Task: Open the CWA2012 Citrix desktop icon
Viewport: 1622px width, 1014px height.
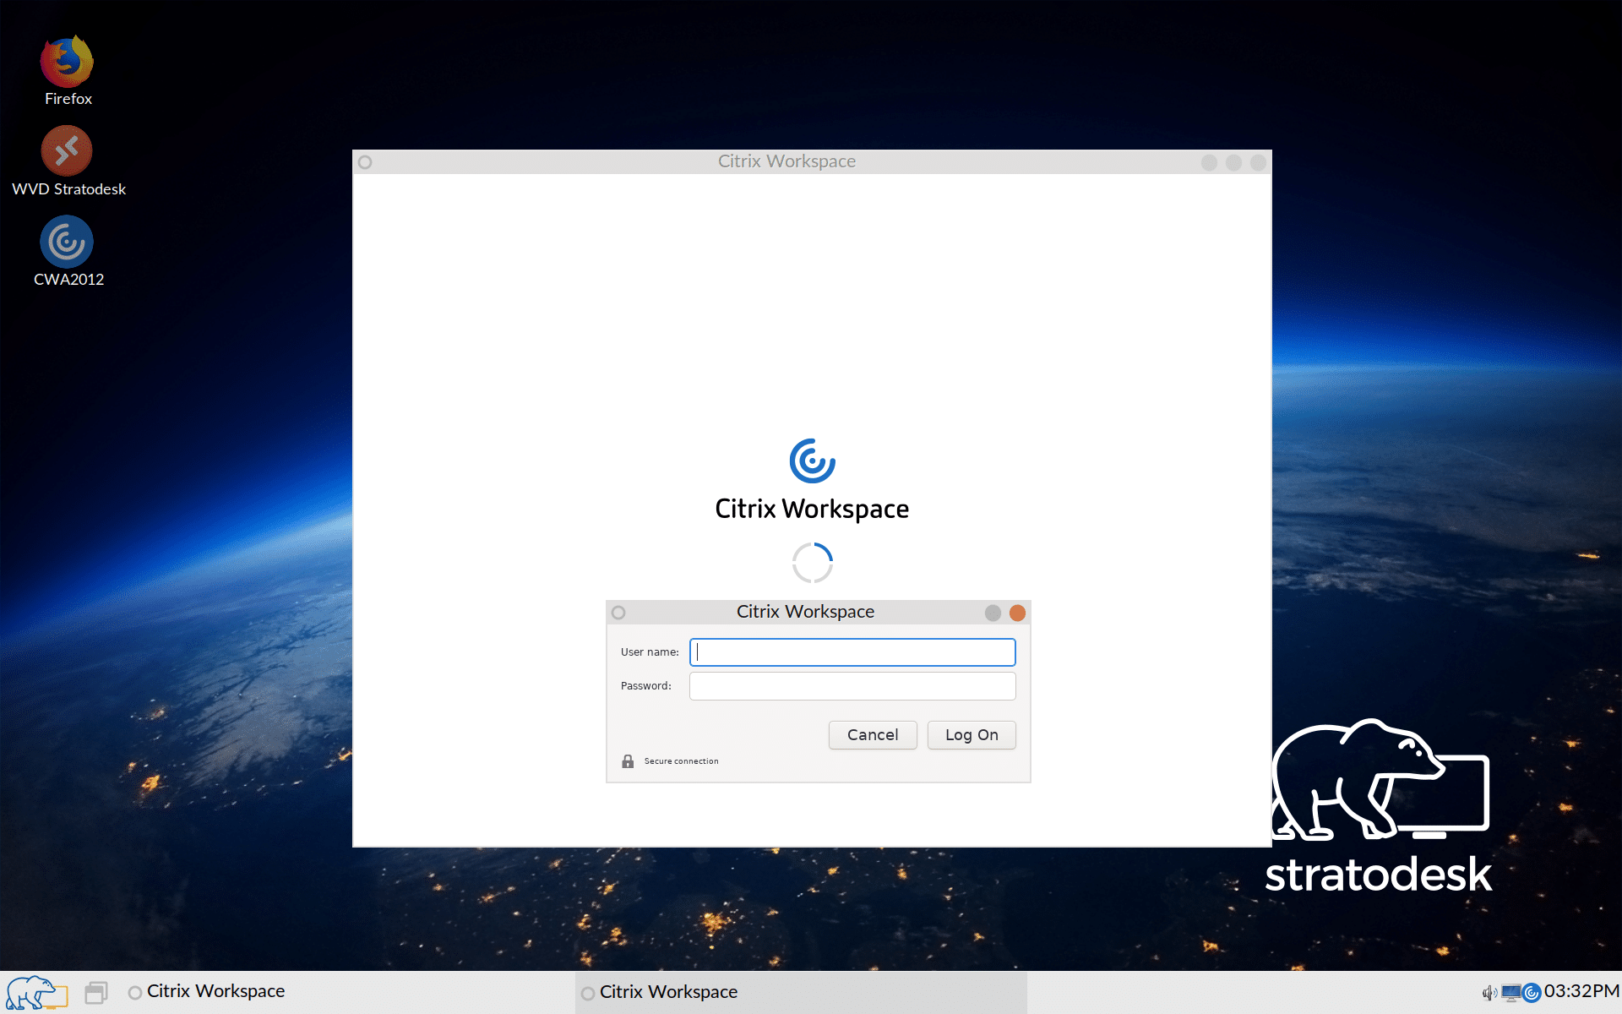Action: [68, 251]
